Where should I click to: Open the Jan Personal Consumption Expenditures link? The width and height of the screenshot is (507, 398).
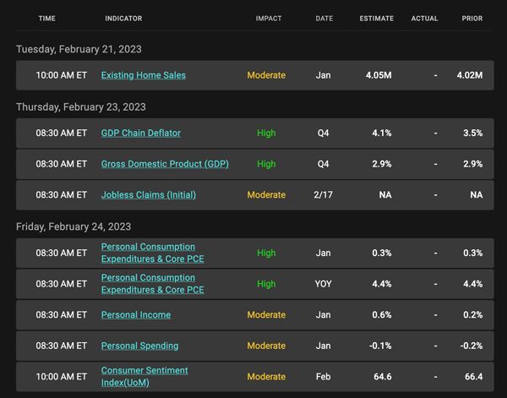pyautogui.click(x=153, y=253)
